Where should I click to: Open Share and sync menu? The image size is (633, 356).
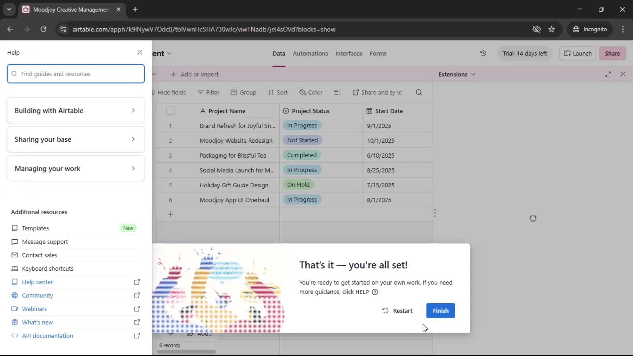pyautogui.click(x=377, y=92)
